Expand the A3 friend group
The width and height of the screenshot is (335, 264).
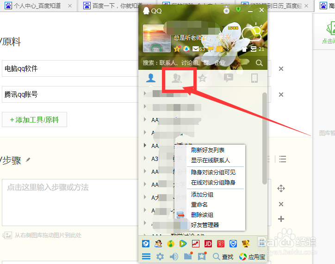[145, 159]
